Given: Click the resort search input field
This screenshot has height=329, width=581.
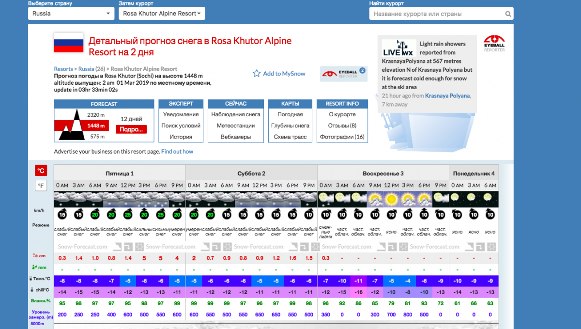Looking at the screenshot, I should (441, 14).
